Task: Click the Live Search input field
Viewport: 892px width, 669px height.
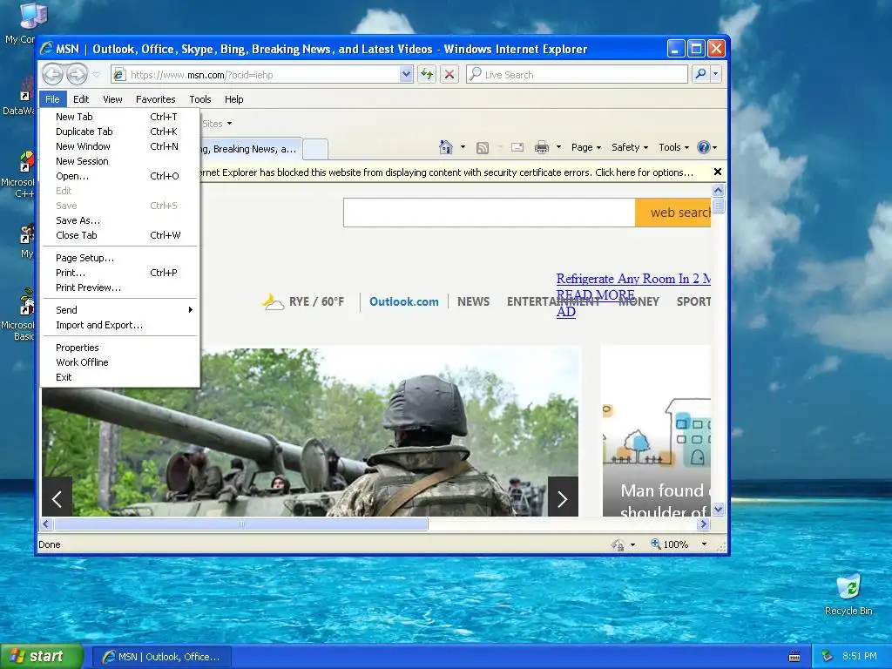Action: [x=577, y=75]
